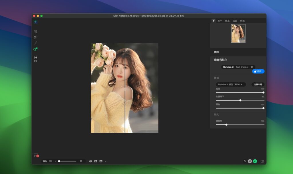Select the face retouch brush tool
This screenshot has width=293, height=174.
point(35,37)
